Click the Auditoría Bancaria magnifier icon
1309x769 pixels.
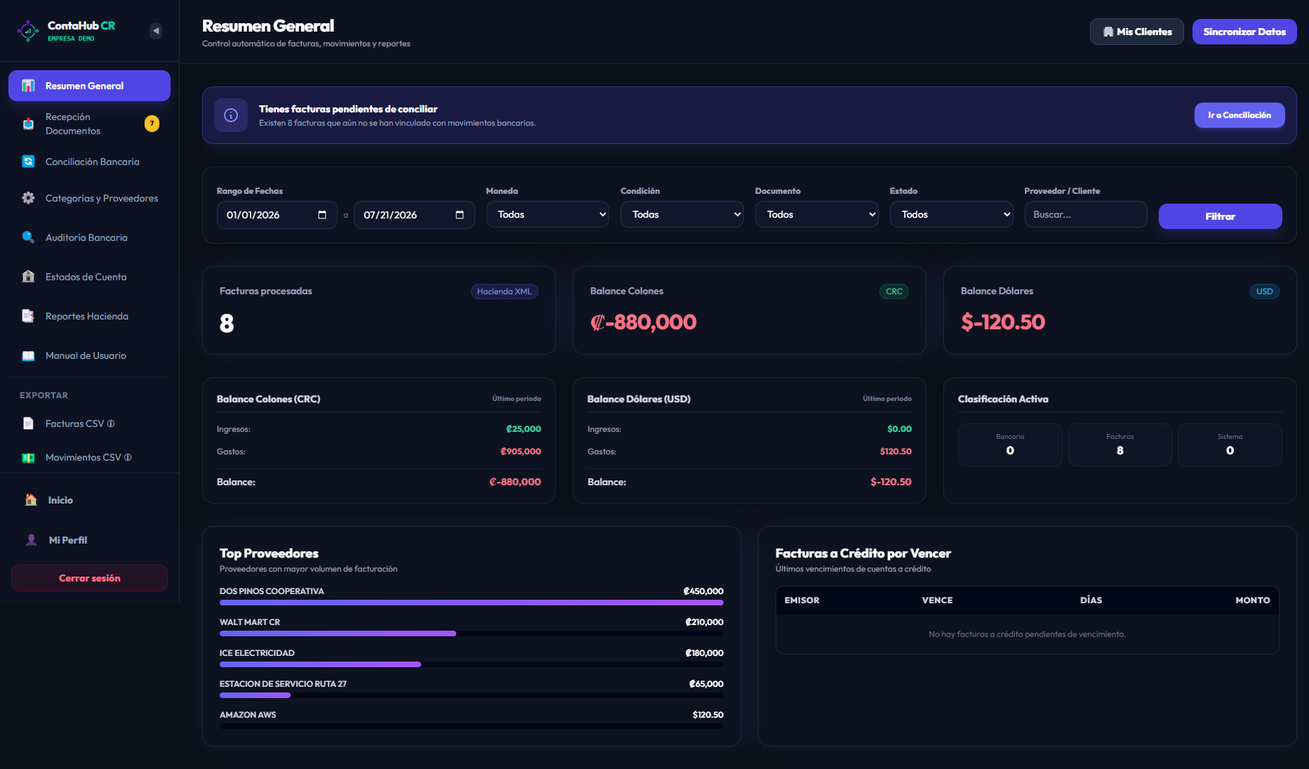(x=28, y=237)
